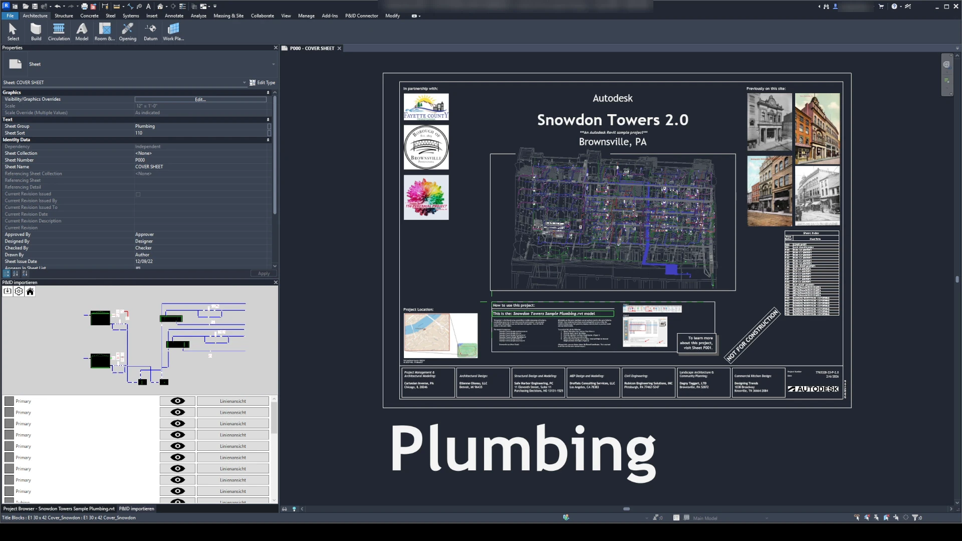Screen dimensions: 962x541
Task: Toggle visibility eye of second Primary row
Action: tap(177, 412)
